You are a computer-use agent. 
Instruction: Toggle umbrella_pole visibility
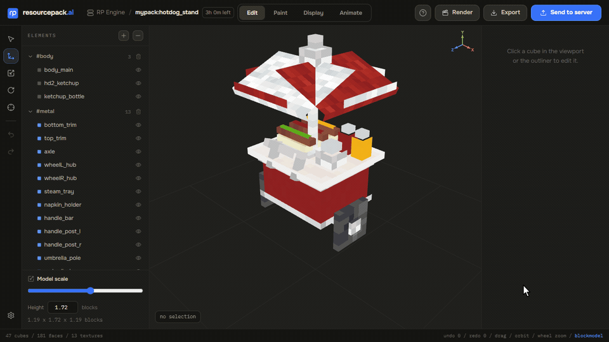(x=138, y=258)
